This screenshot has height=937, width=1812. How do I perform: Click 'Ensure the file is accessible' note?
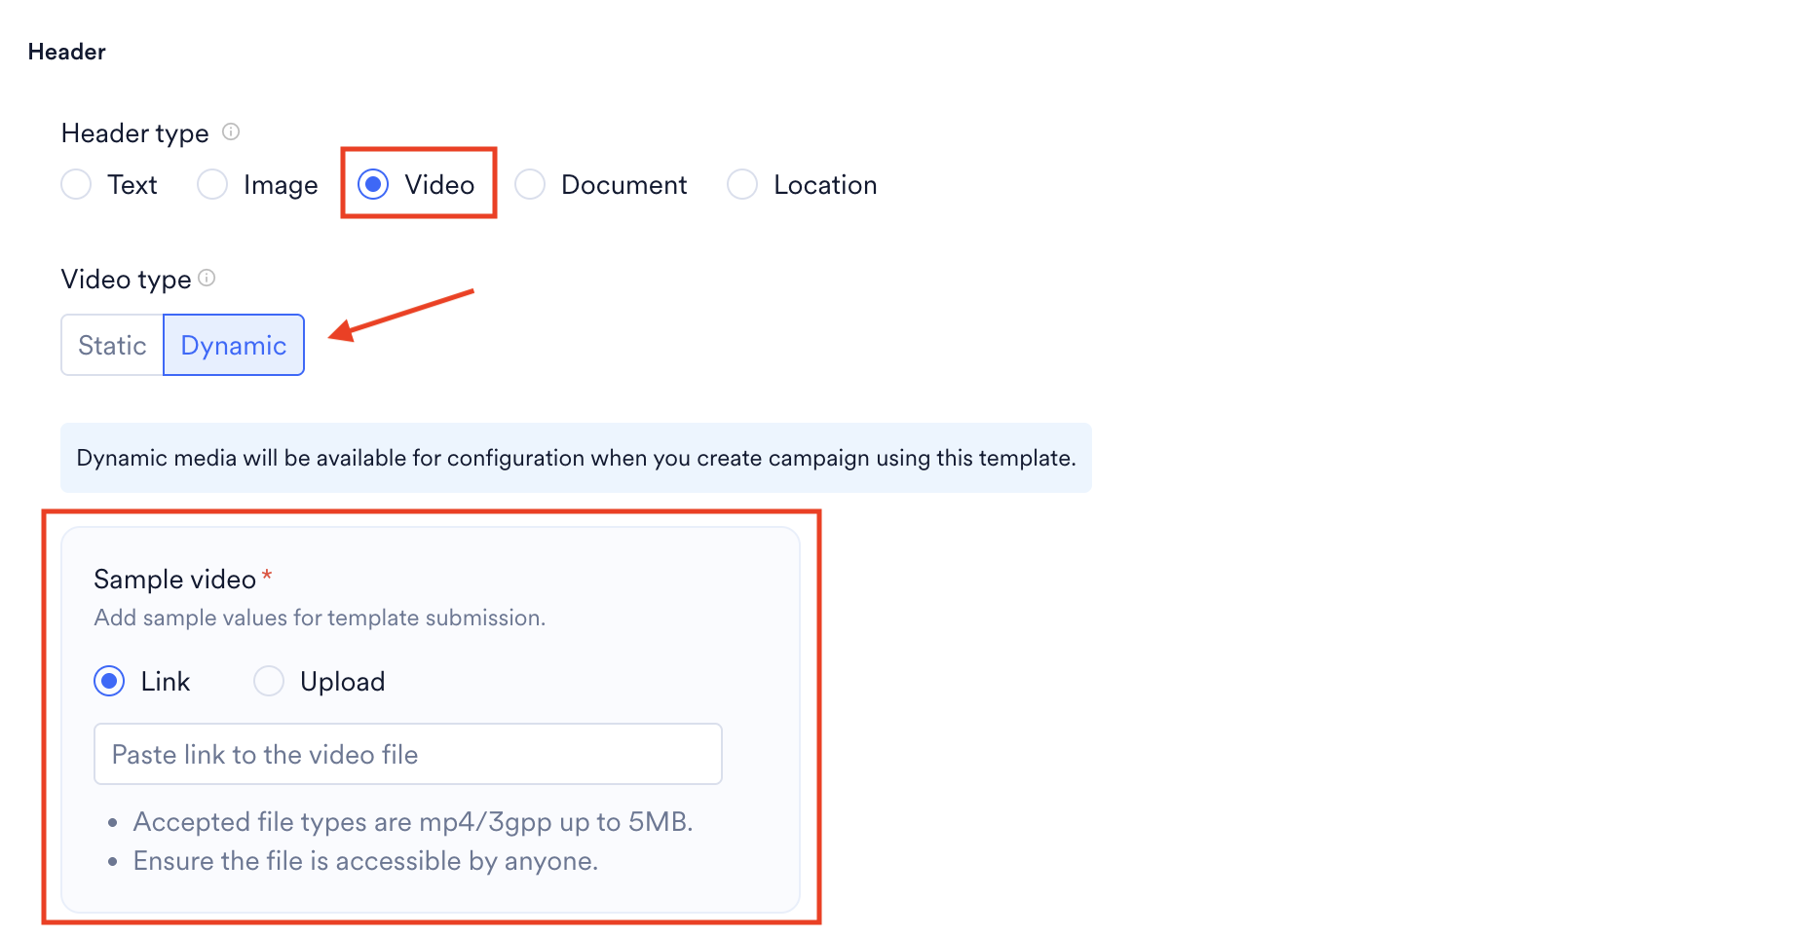pyautogui.click(x=365, y=861)
